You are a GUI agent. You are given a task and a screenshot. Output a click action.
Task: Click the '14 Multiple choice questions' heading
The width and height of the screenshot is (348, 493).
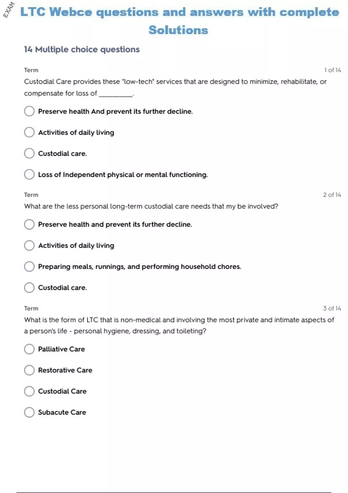pyautogui.click(x=82, y=49)
